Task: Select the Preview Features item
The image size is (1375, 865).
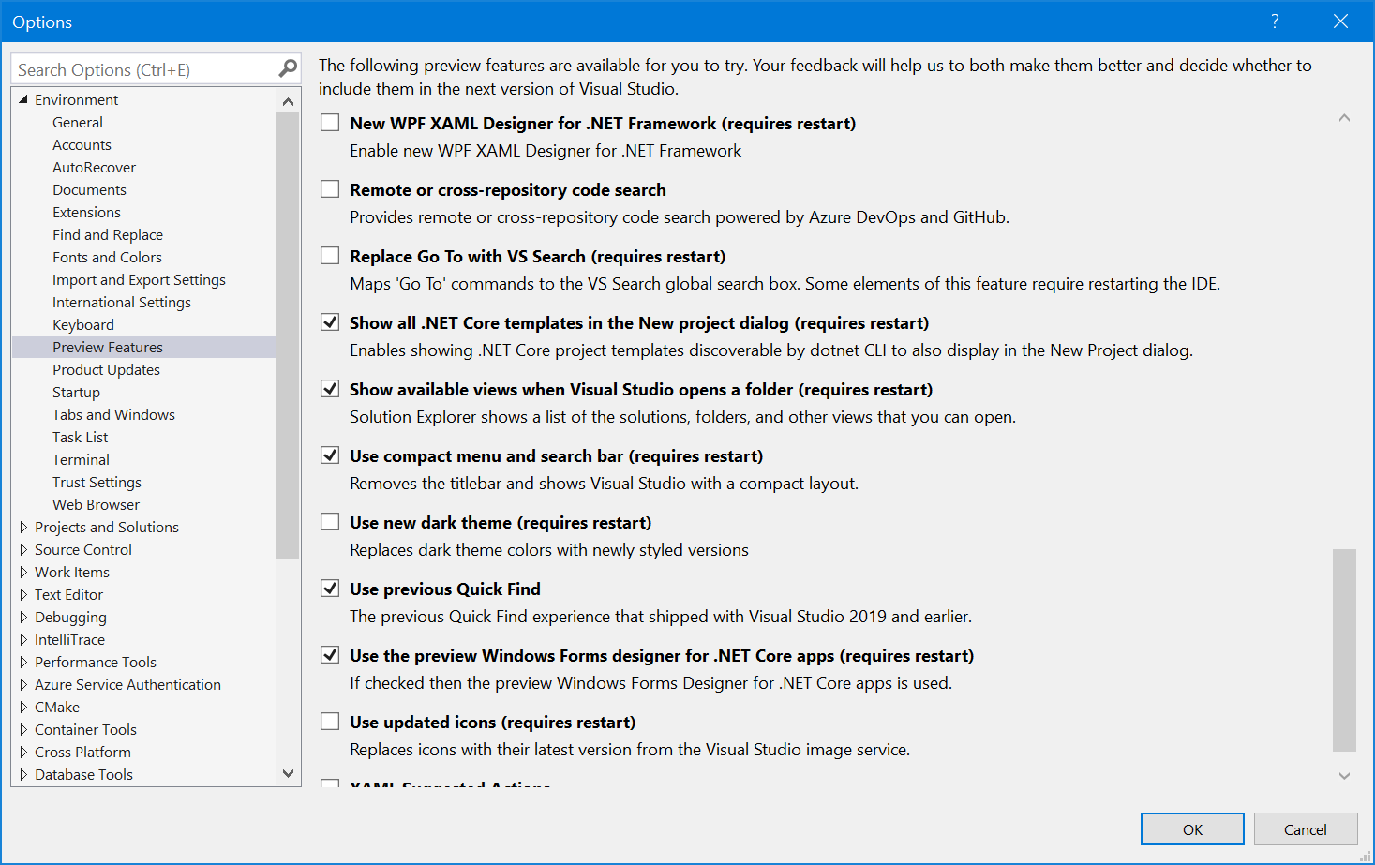Action: [144, 347]
